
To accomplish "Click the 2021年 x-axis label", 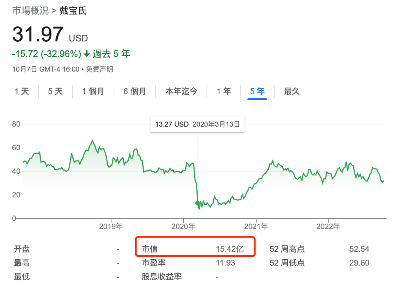I will pos(256,227).
